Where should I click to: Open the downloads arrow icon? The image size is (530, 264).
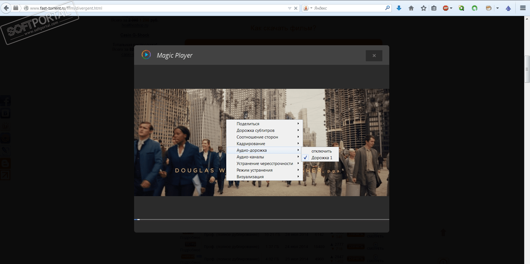(399, 8)
